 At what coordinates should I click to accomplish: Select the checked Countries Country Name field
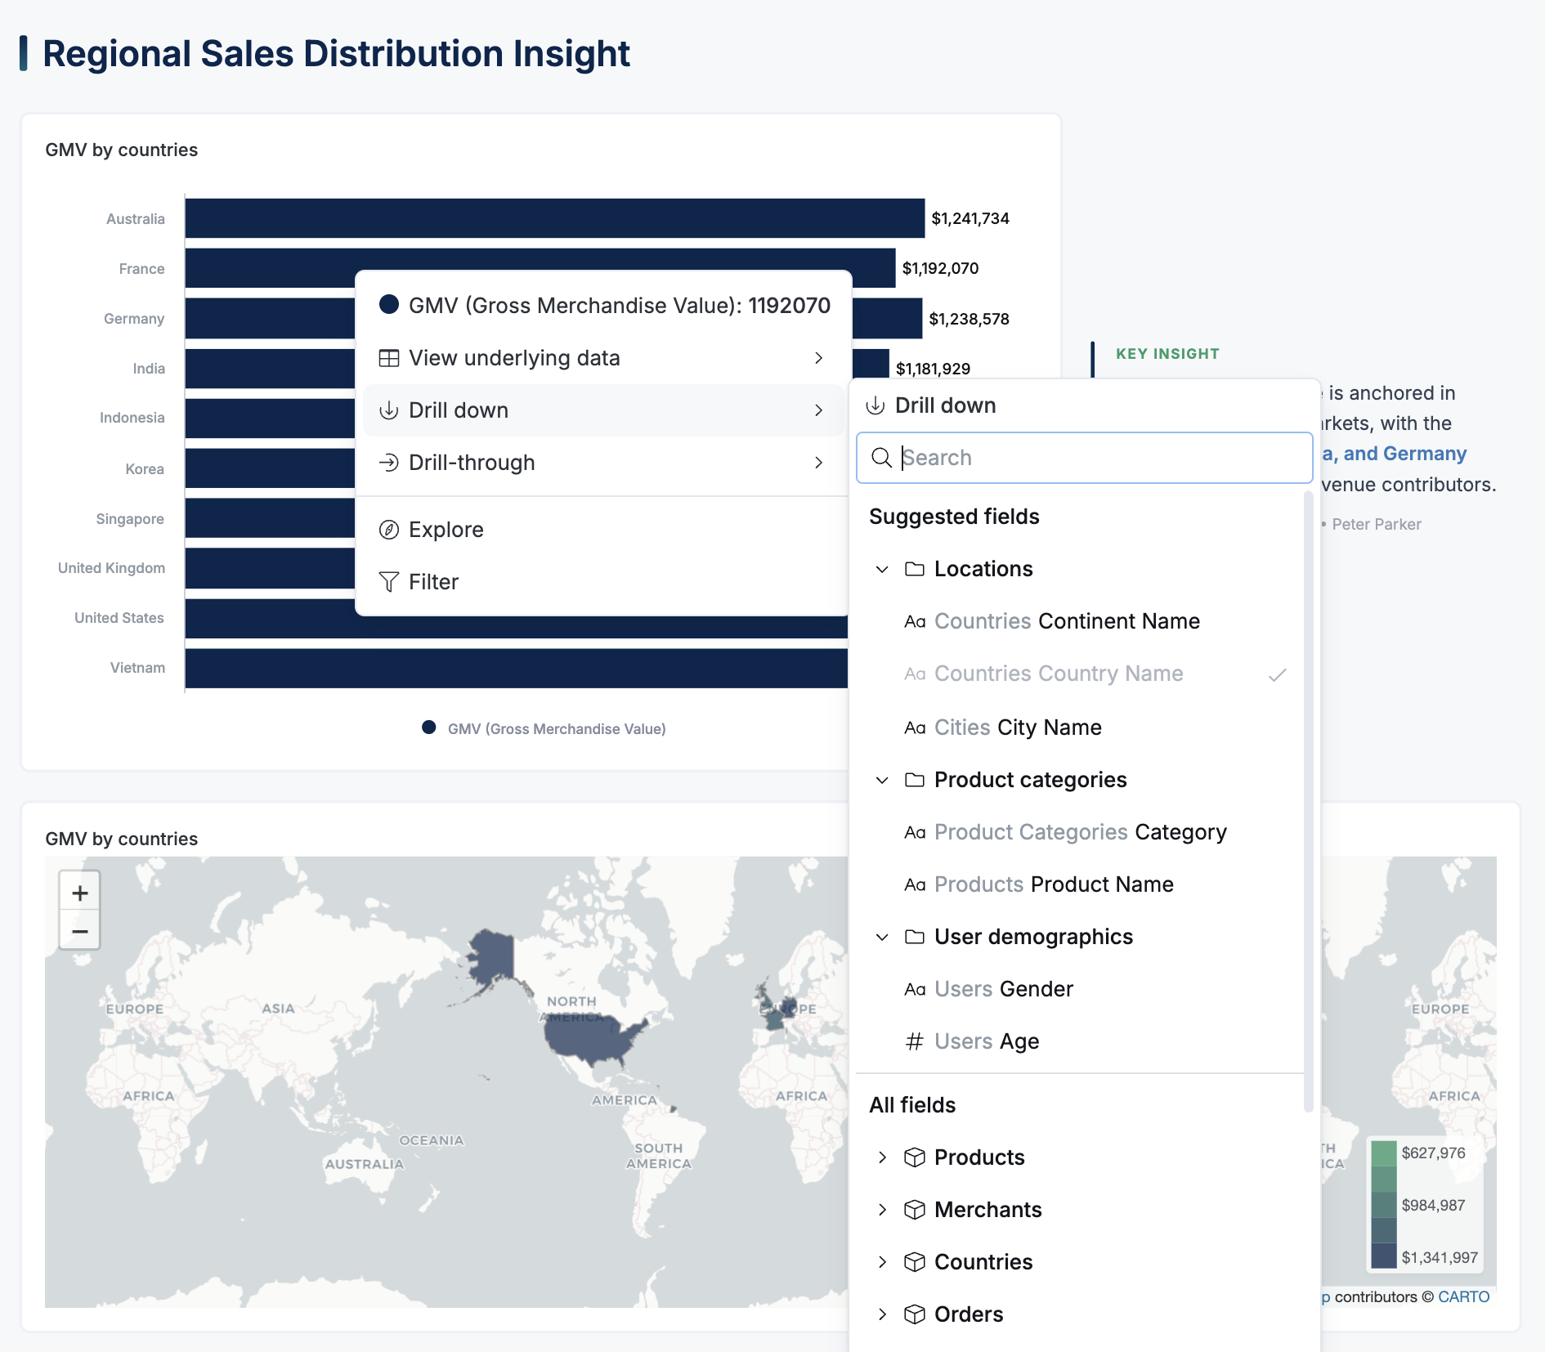coord(1059,674)
